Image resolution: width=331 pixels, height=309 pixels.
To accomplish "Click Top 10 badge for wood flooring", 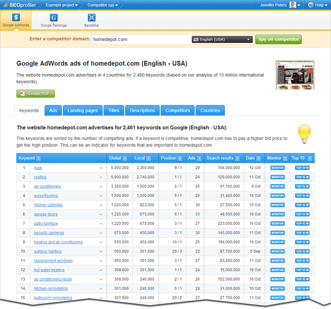I will coord(302,195).
